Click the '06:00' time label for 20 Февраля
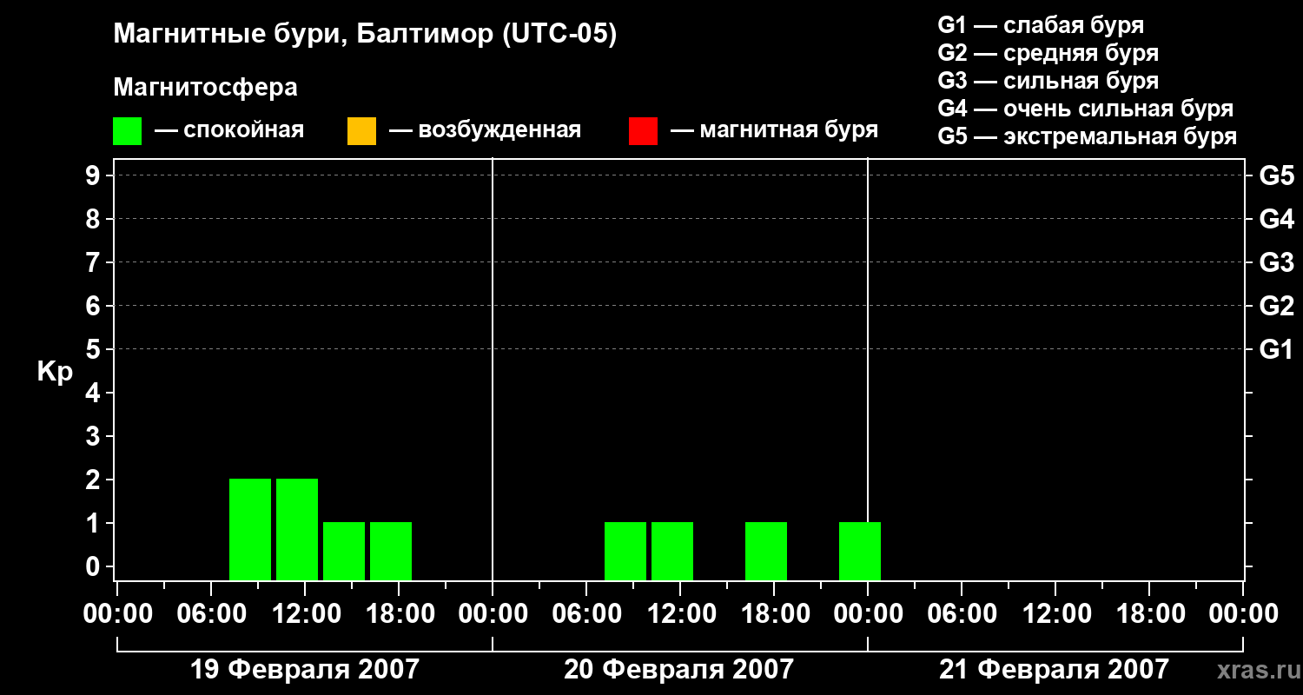This screenshot has width=1303, height=695. click(x=586, y=614)
